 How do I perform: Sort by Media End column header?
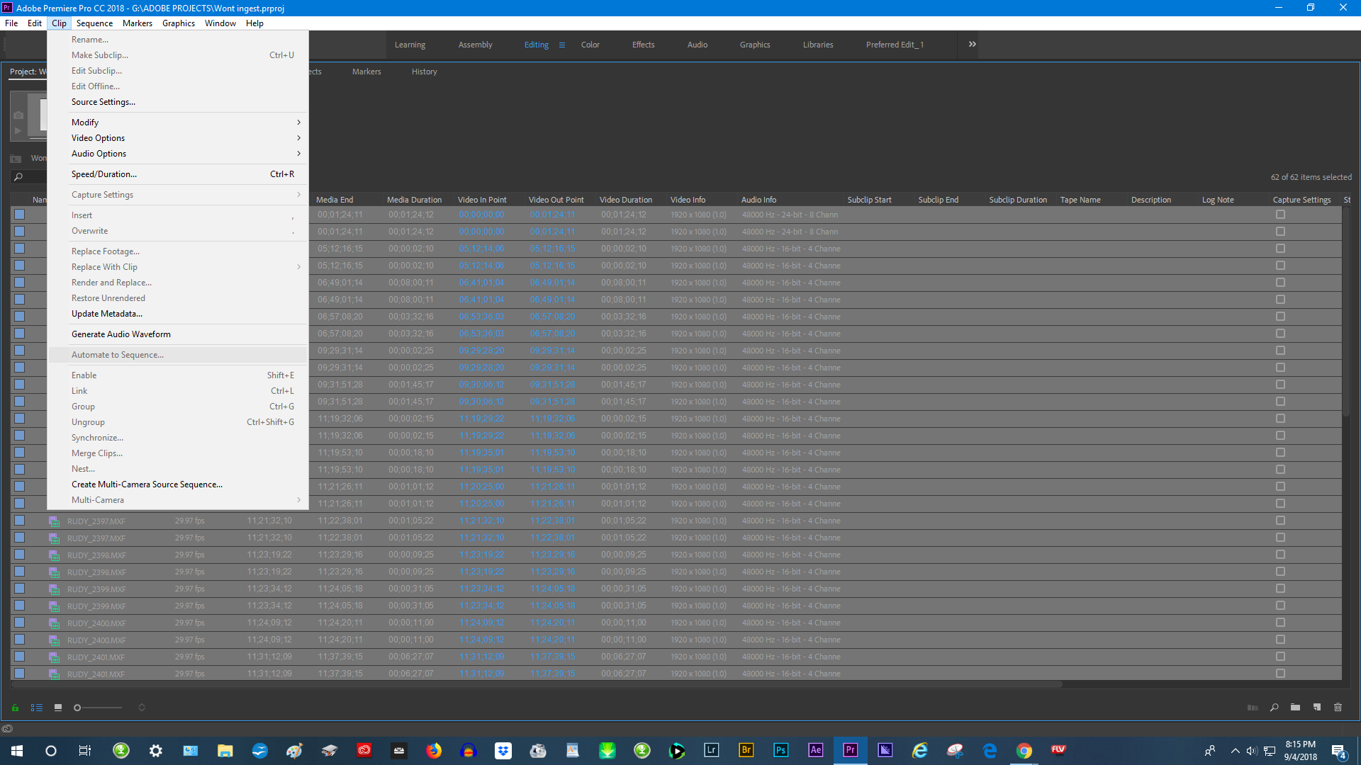tap(335, 200)
